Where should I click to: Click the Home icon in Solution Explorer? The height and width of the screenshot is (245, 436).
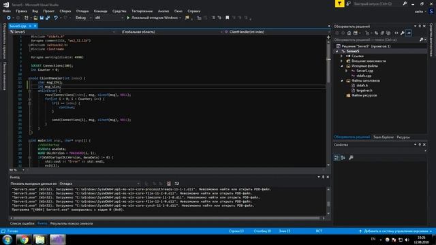click(349, 33)
